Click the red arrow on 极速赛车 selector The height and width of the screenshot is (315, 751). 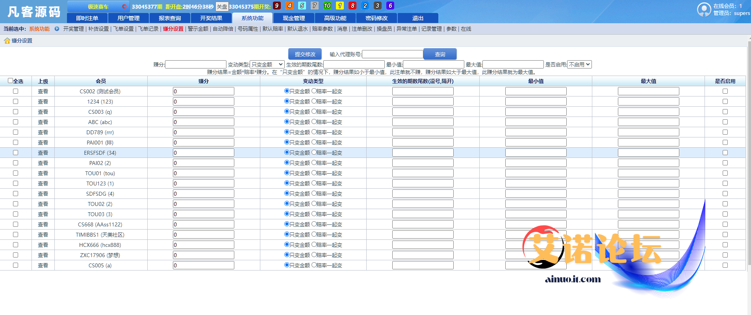tap(124, 7)
